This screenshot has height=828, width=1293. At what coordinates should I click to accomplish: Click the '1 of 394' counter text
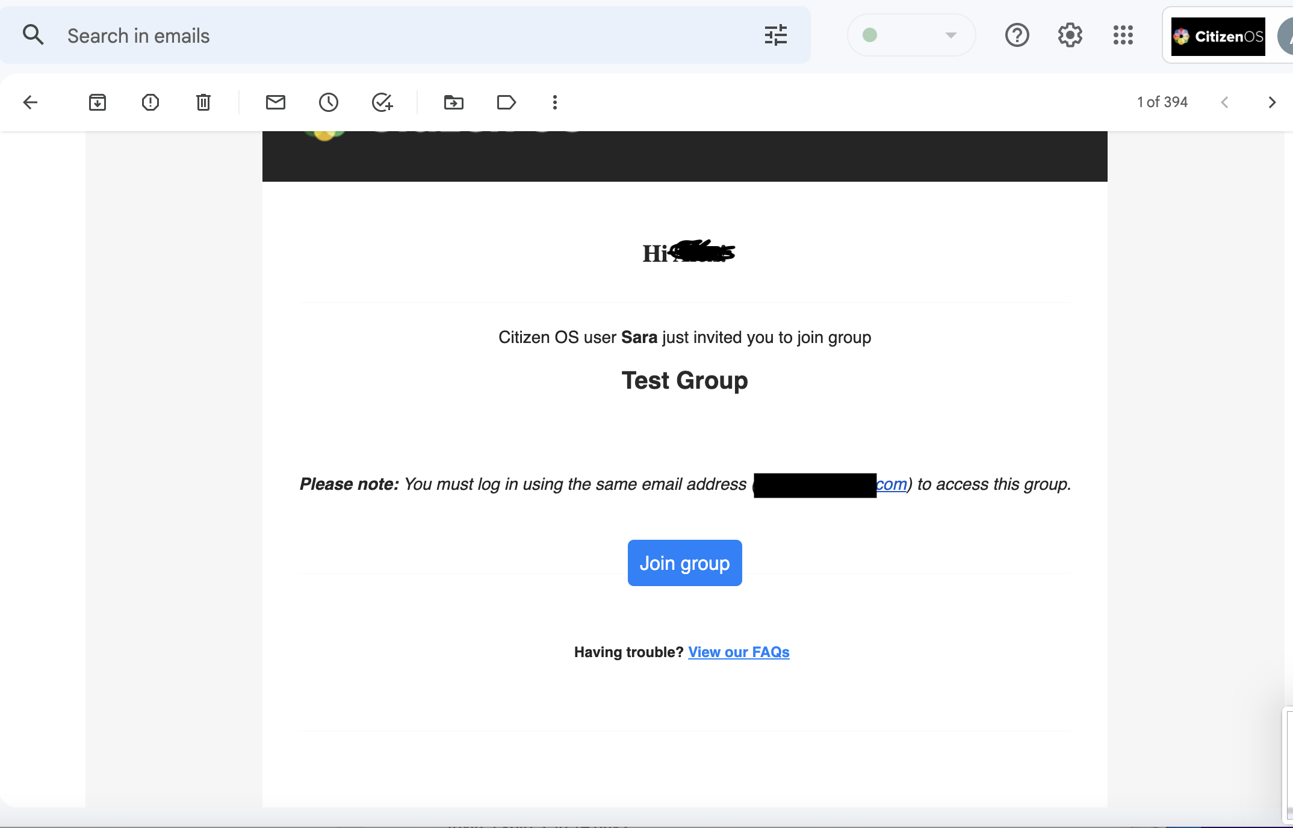pyautogui.click(x=1162, y=102)
